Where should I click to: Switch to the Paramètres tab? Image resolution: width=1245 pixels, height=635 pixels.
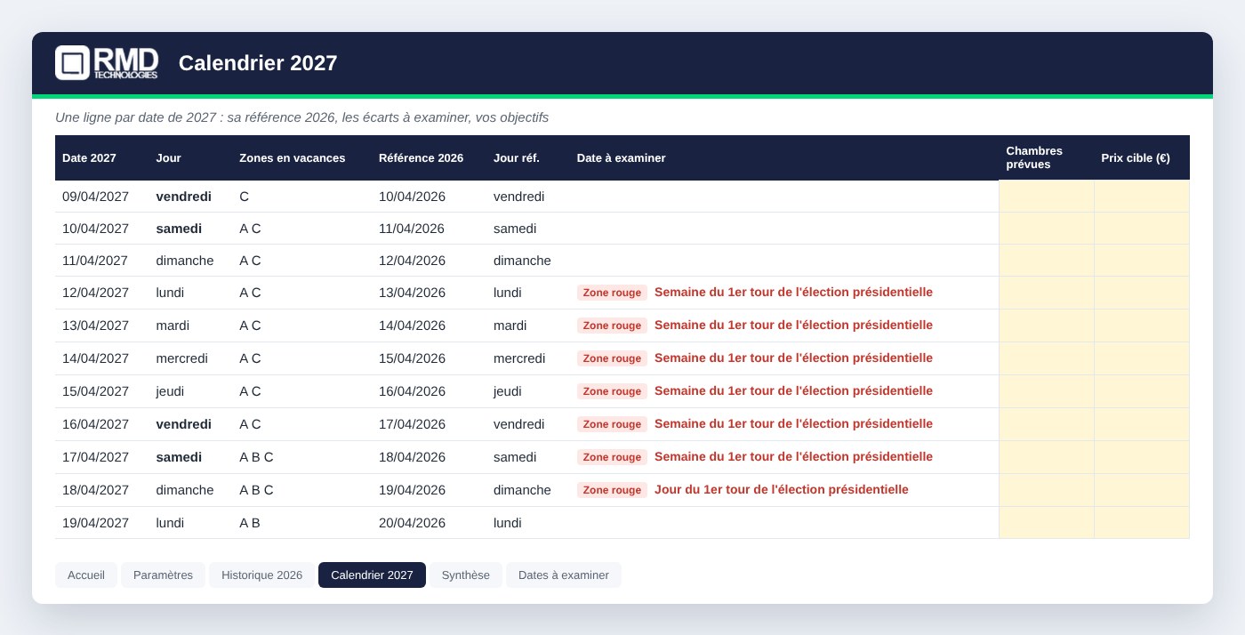click(163, 575)
